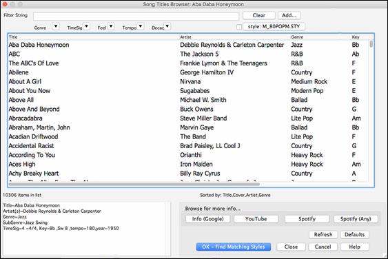
Task: Open the Genre filter dropdown
Action: pyautogui.click(x=56, y=26)
